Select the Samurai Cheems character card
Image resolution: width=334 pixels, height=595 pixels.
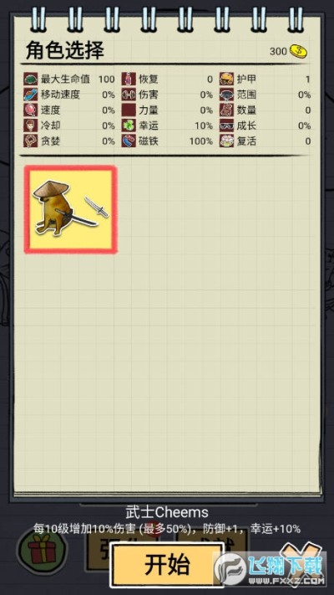71,209
